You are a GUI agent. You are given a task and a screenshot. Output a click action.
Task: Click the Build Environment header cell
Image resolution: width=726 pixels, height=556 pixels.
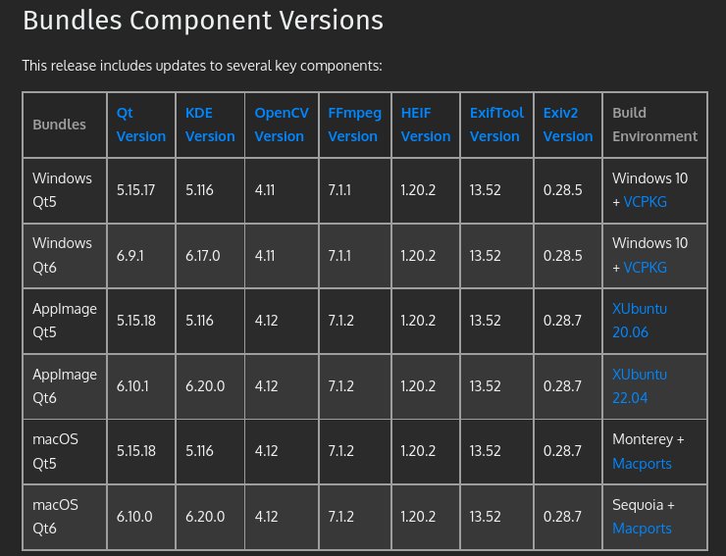pyautogui.click(x=654, y=125)
